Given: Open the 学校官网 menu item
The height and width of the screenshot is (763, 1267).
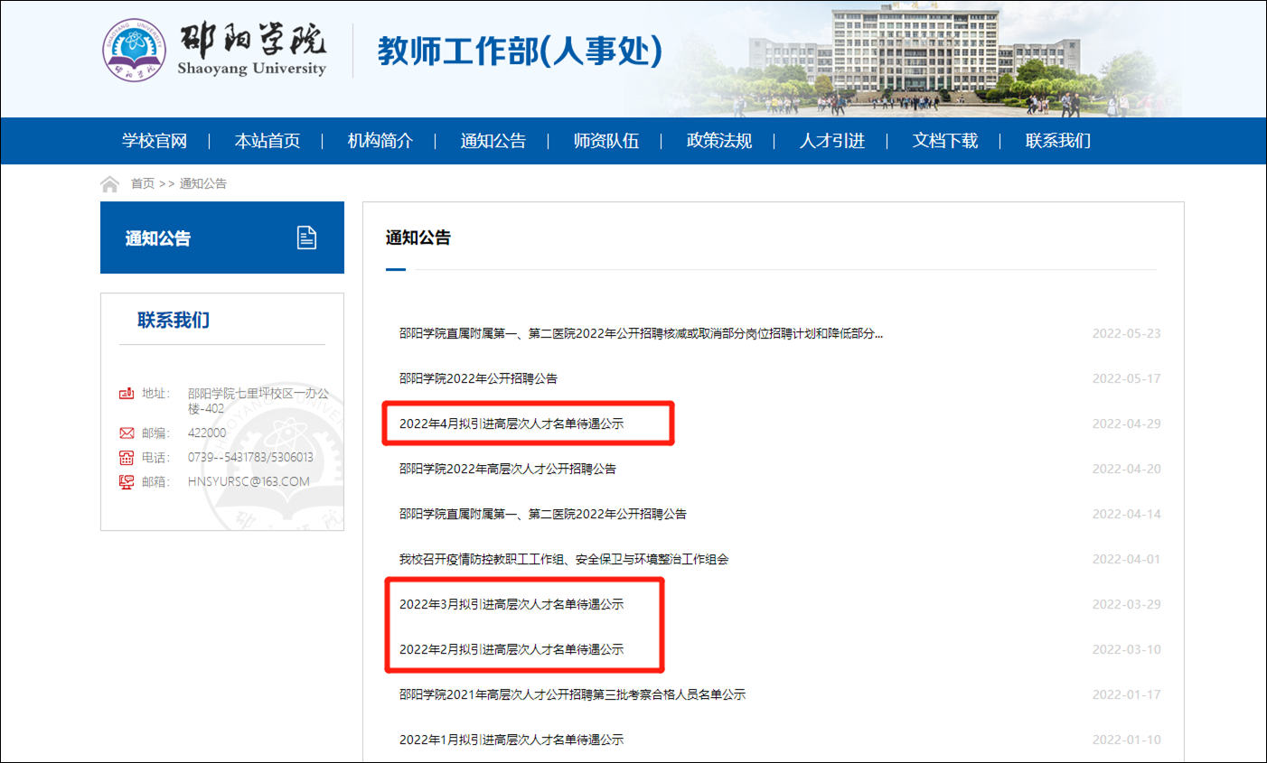Looking at the screenshot, I should 155,141.
